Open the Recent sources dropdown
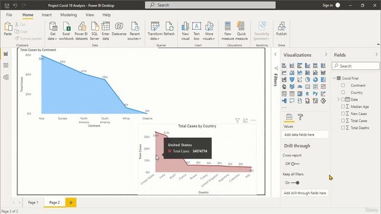 point(135,31)
